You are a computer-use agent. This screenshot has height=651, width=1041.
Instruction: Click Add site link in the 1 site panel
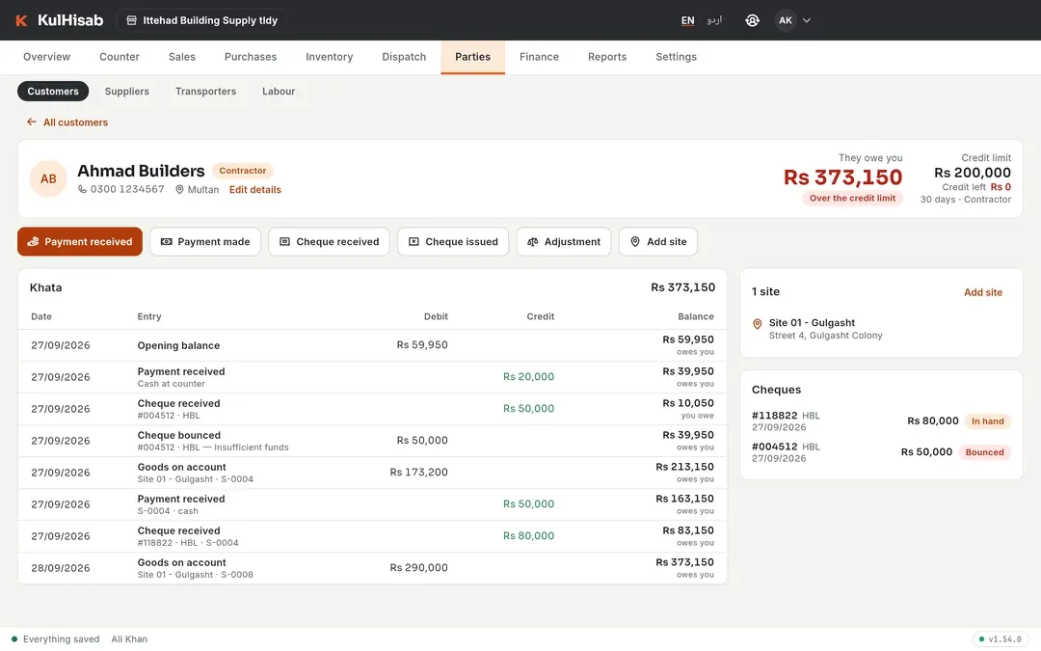coord(983,292)
